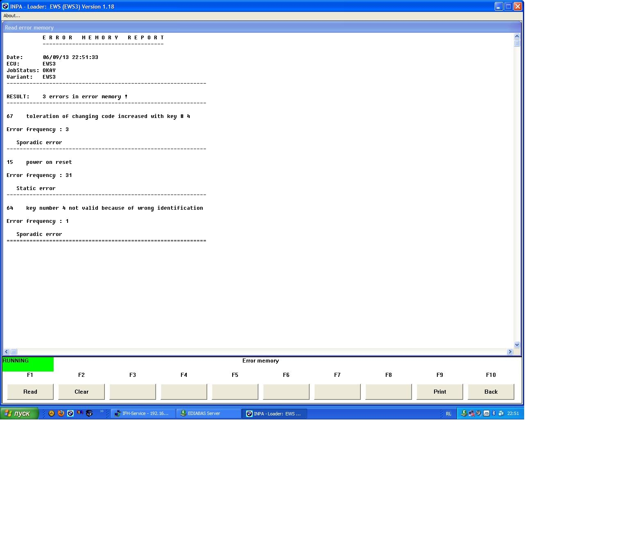Launch BMW app from Quick Launch bar

pyautogui.click(x=70, y=413)
